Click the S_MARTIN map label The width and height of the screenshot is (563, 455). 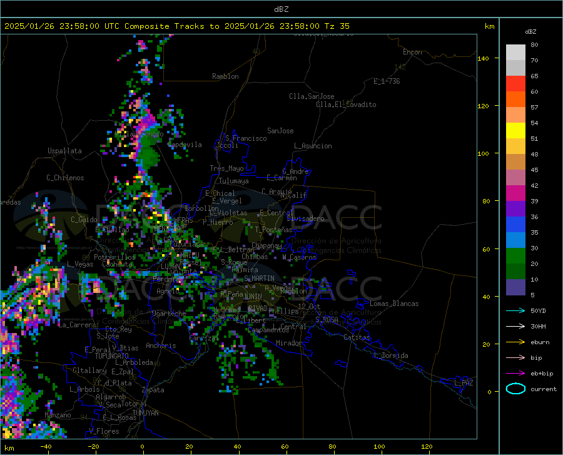point(259,279)
